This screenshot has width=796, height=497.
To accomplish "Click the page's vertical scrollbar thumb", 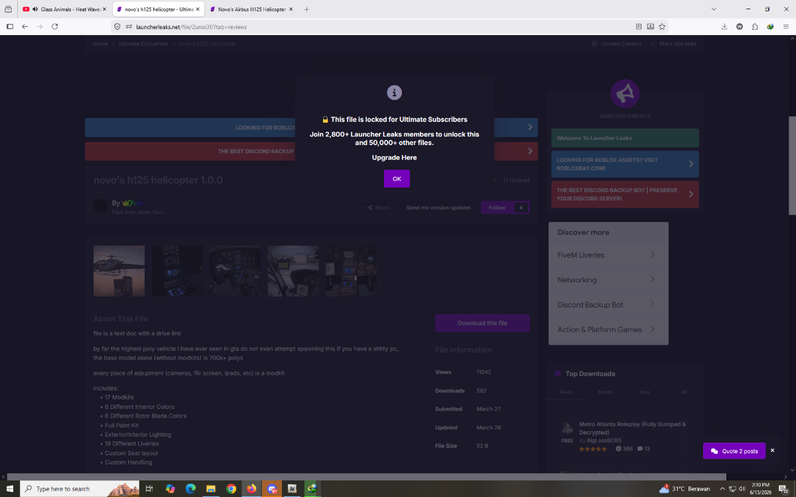I will 792,166.
